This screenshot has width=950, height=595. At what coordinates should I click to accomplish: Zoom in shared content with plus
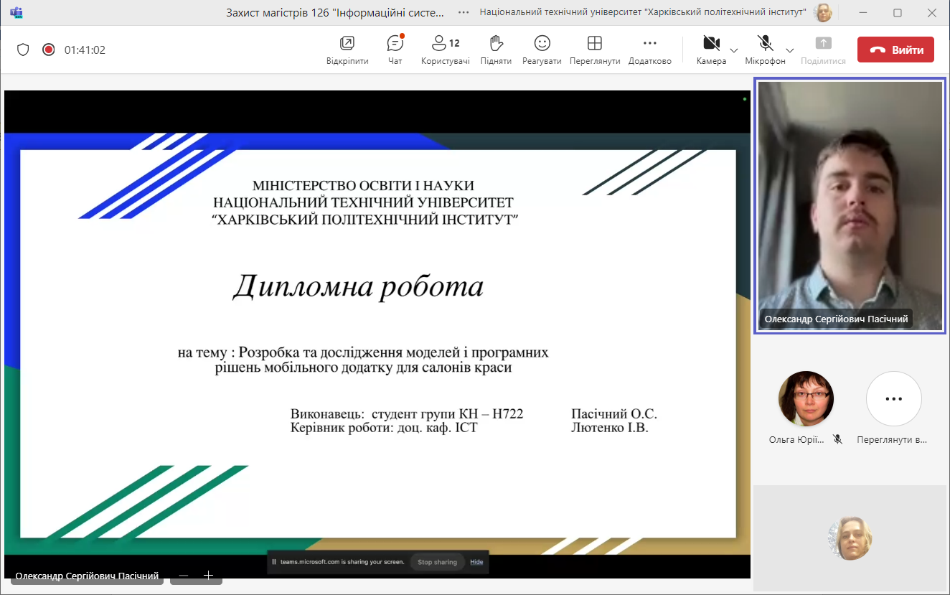click(208, 575)
